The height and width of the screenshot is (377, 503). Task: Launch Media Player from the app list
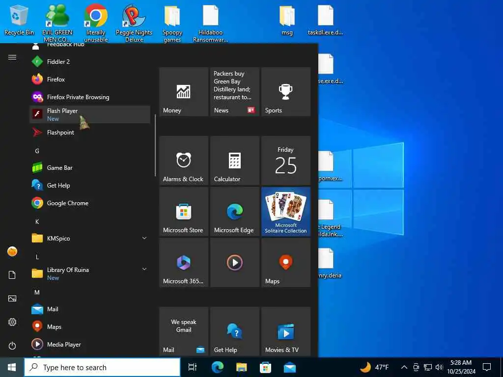(89, 344)
